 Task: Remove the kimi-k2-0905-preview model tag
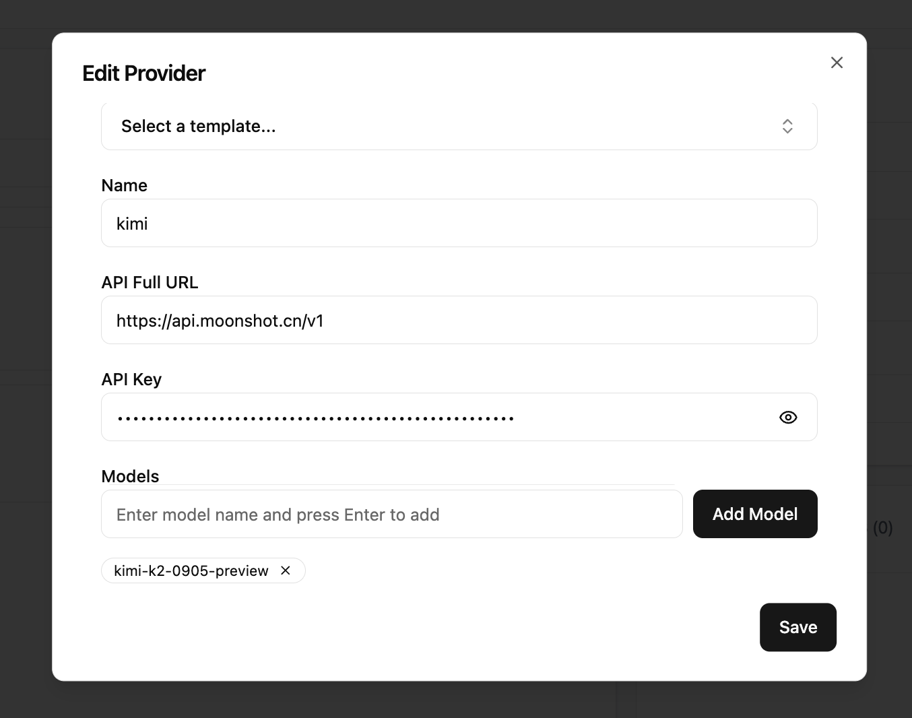click(286, 570)
